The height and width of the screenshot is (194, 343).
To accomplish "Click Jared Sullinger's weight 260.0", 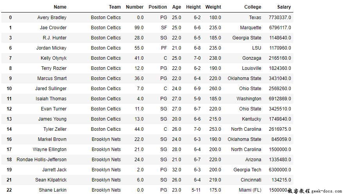I will 214,89.
